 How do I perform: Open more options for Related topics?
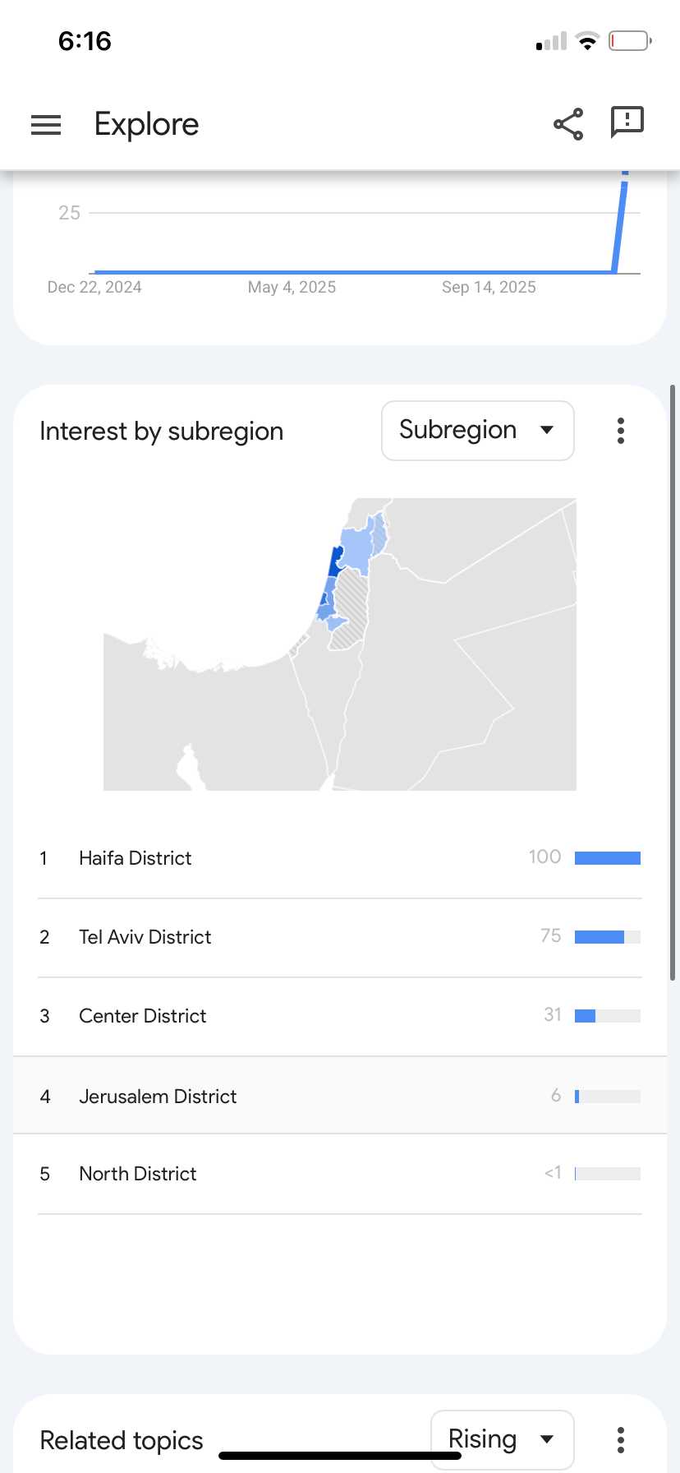click(621, 1439)
